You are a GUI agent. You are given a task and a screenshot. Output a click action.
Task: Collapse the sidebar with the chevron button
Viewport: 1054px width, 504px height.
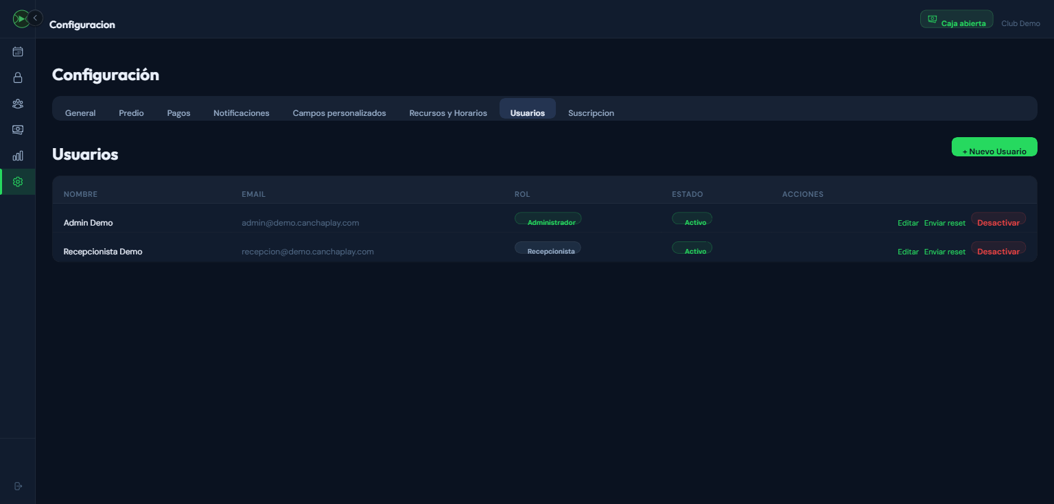point(35,18)
